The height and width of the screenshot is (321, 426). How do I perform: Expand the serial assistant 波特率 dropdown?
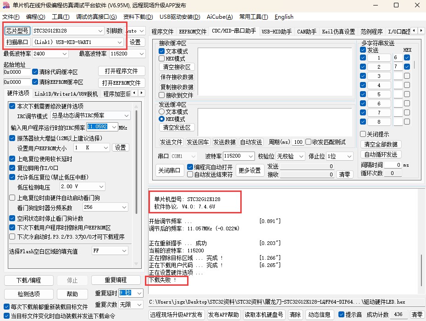251,156
